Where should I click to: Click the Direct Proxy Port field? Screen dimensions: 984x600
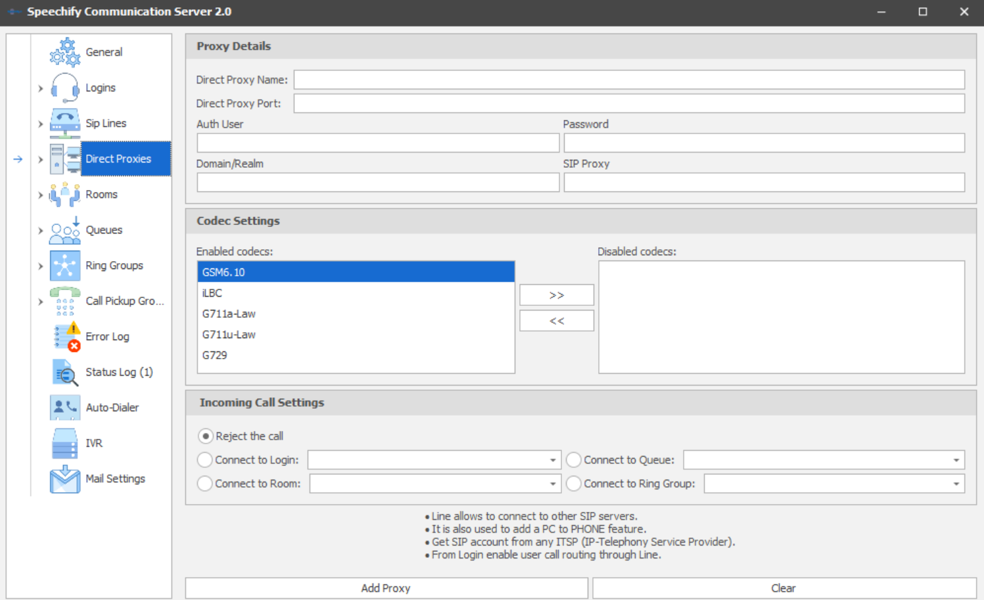[x=629, y=103]
